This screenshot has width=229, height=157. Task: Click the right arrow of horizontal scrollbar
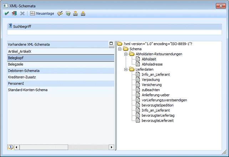coord(111,147)
